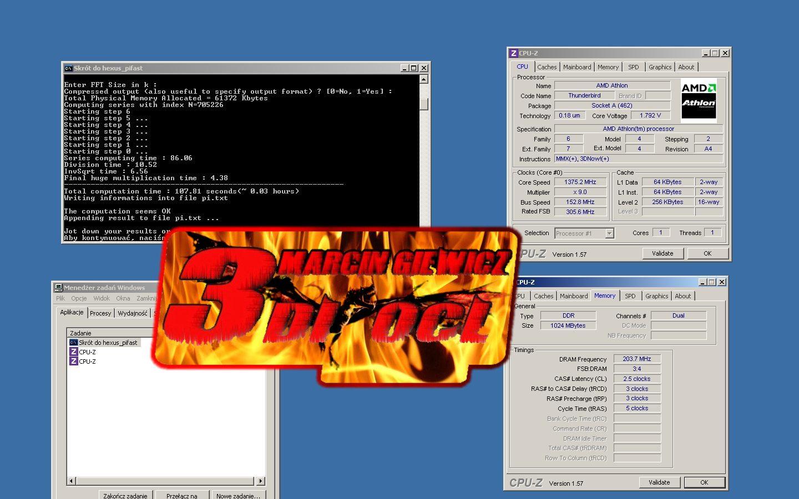Click the Instructions MMX(+), 3DNow!(+) field
This screenshot has height=499, width=799.
639,159
